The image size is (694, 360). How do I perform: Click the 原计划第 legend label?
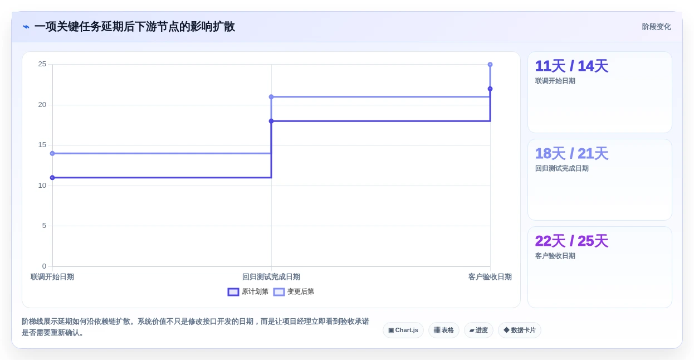tap(255, 292)
